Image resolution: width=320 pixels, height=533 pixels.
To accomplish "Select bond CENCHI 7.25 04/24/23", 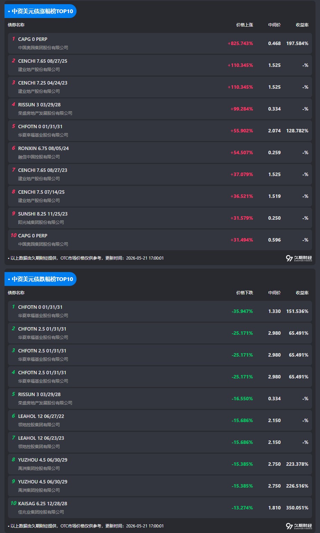I will (43, 83).
